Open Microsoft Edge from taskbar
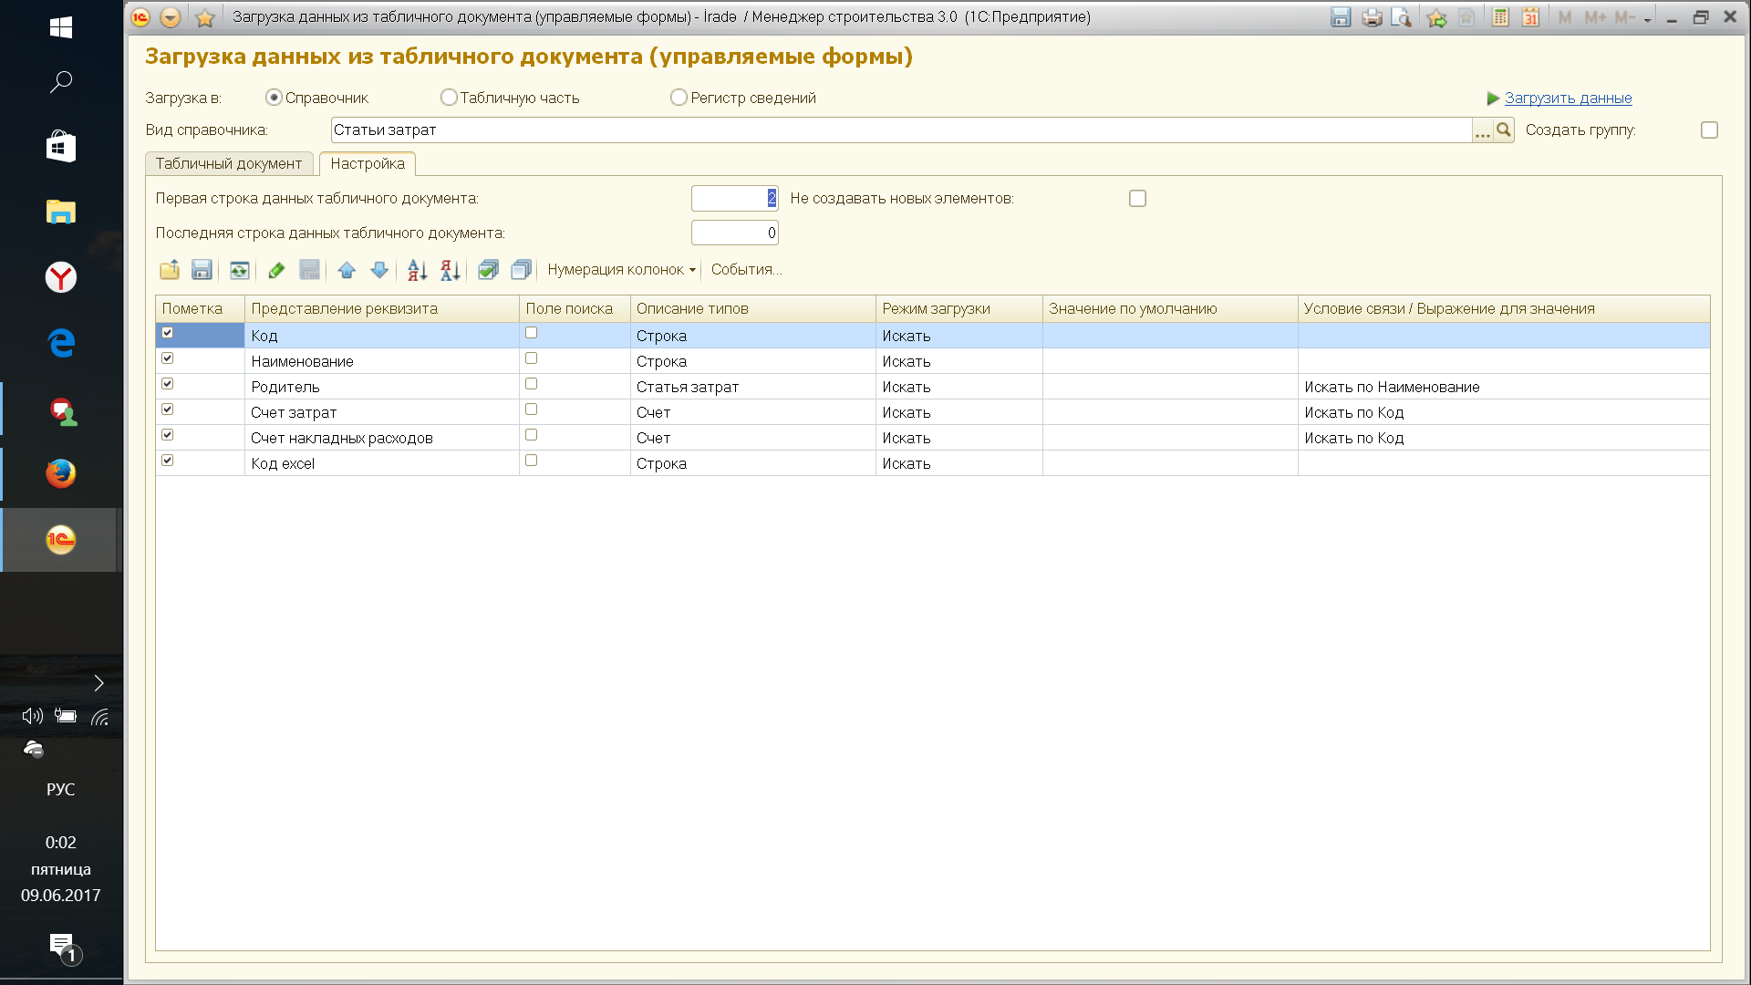 (61, 343)
